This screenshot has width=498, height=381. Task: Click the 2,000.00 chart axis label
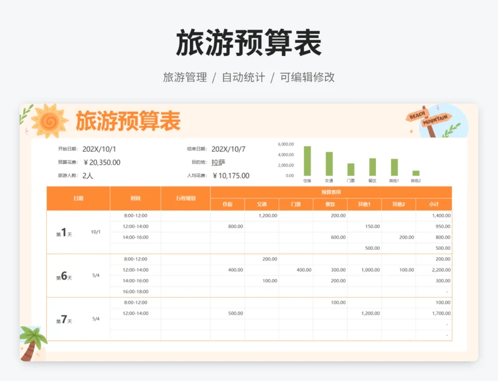pyautogui.click(x=286, y=165)
